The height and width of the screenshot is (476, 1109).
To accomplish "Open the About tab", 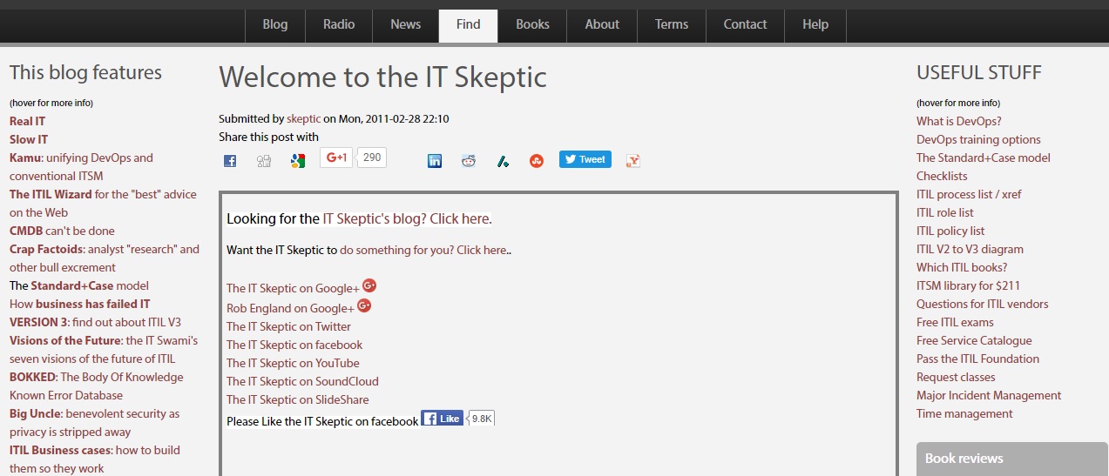I will (x=602, y=24).
